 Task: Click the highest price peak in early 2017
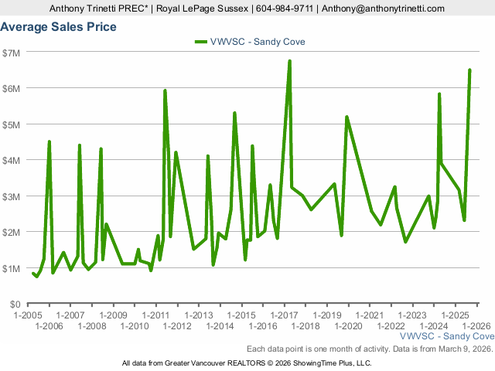click(x=289, y=61)
